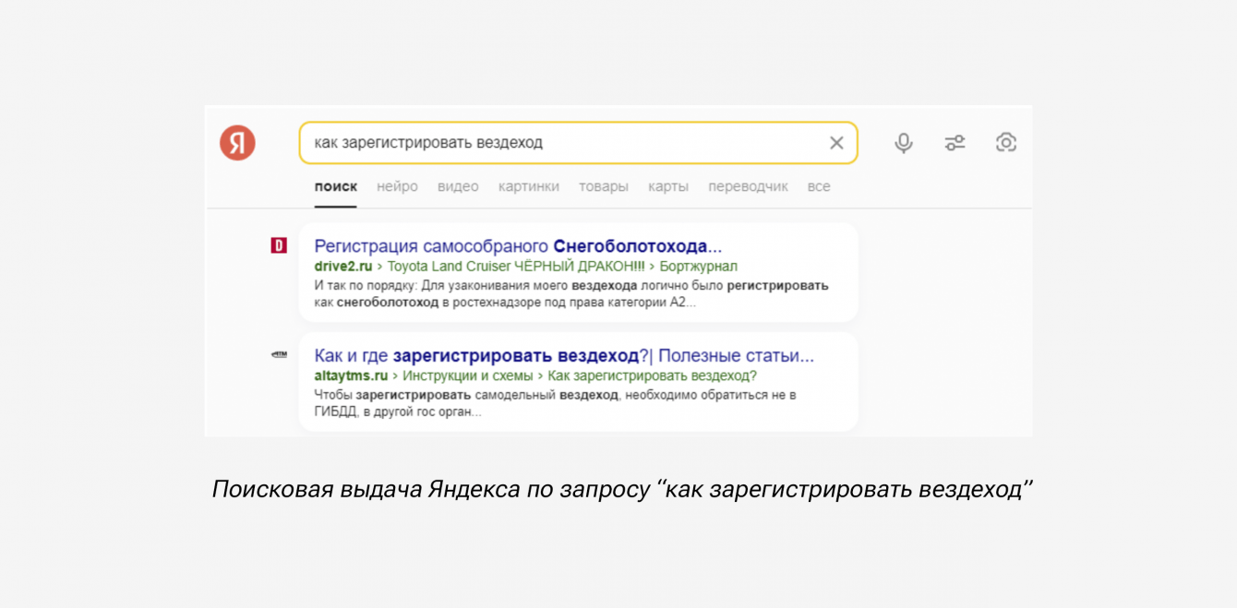
Task: Open image search camera icon
Action: (1005, 143)
